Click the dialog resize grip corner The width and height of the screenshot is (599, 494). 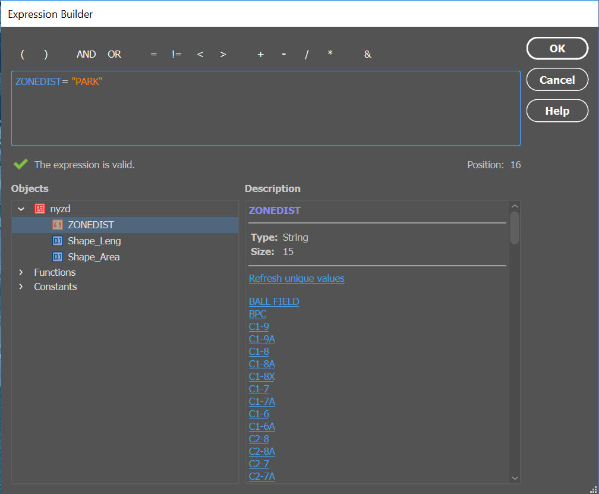[594, 489]
